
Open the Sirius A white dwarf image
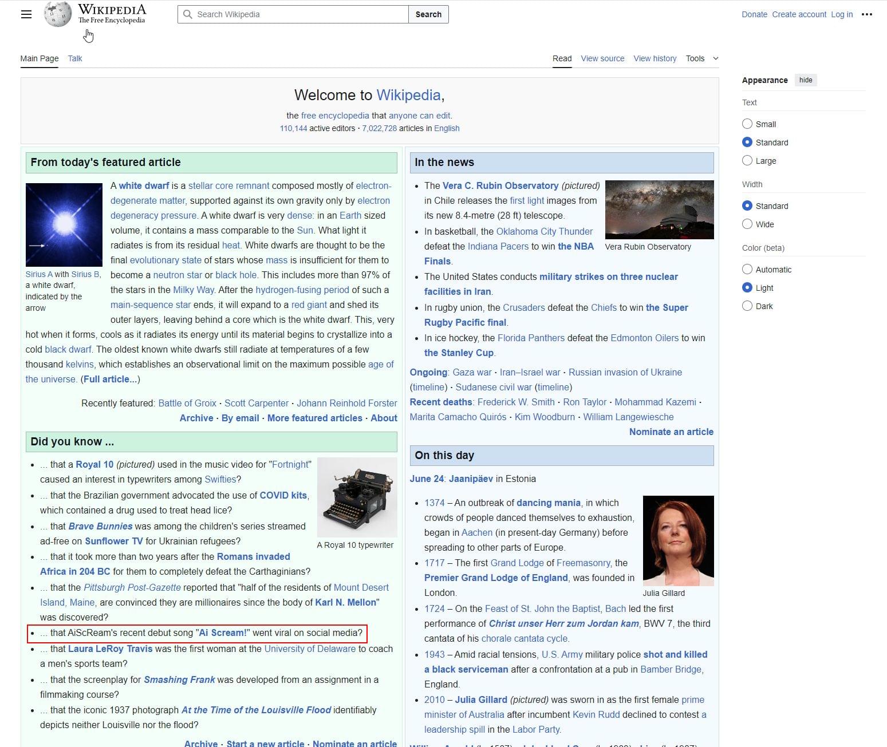pos(64,225)
